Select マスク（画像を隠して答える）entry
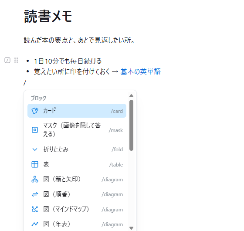244x231 pixels. [77, 130]
